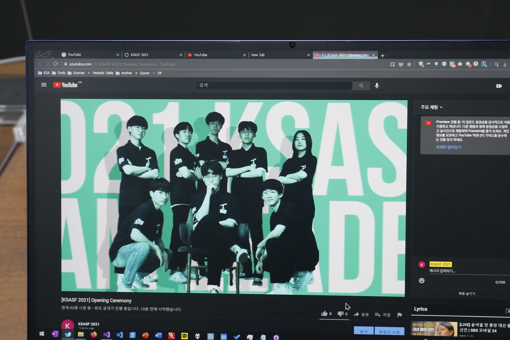This screenshot has width=510, height=340.
Task: Click the YouTube 검색 search field
Action: click(274, 85)
